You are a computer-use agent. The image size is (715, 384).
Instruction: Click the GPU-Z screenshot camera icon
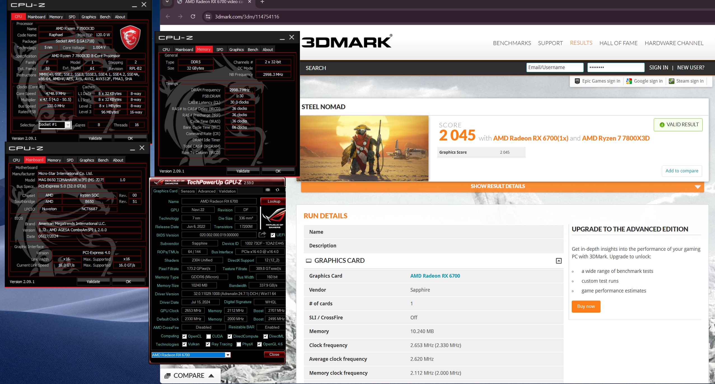[x=268, y=190]
